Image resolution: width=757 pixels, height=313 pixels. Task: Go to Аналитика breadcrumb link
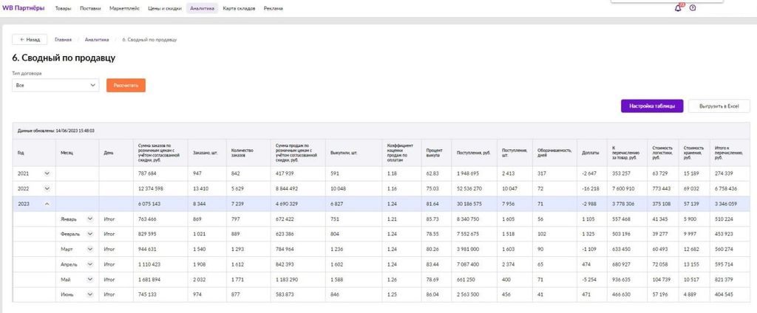tap(97, 40)
